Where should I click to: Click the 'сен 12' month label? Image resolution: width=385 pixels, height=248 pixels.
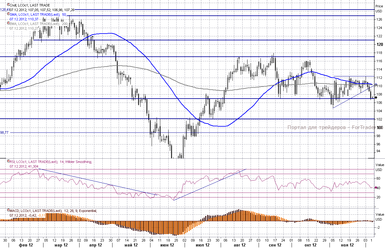275,245
